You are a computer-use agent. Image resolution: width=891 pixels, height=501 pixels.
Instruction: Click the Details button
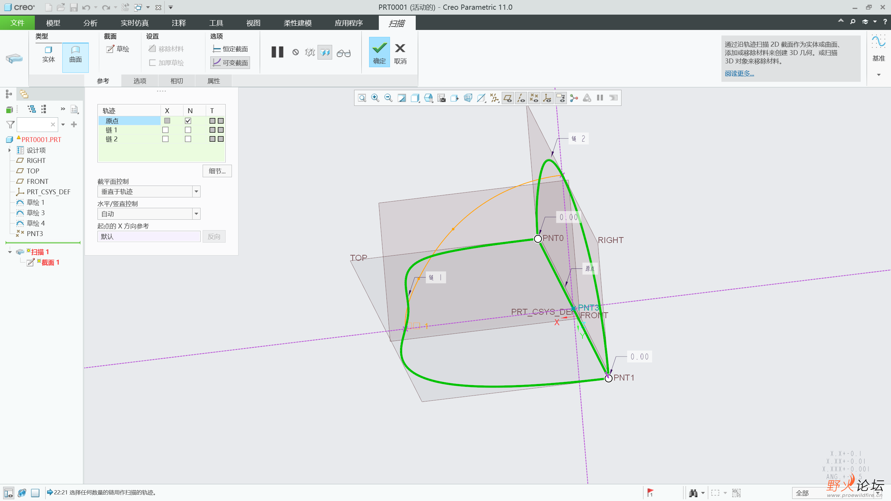click(217, 171)
